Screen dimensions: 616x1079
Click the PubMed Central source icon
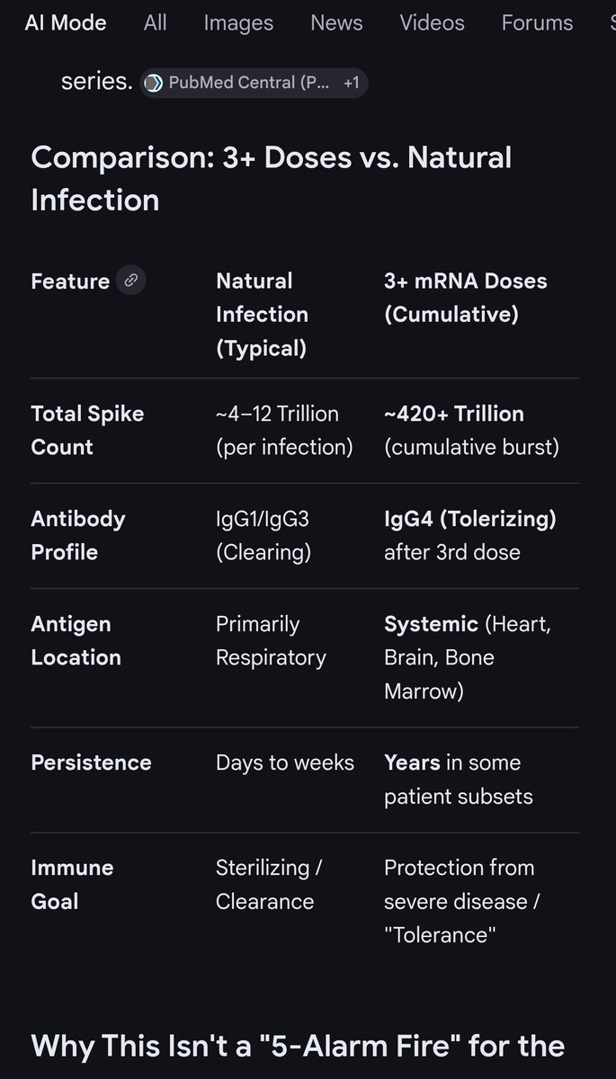tap(154, 83)
